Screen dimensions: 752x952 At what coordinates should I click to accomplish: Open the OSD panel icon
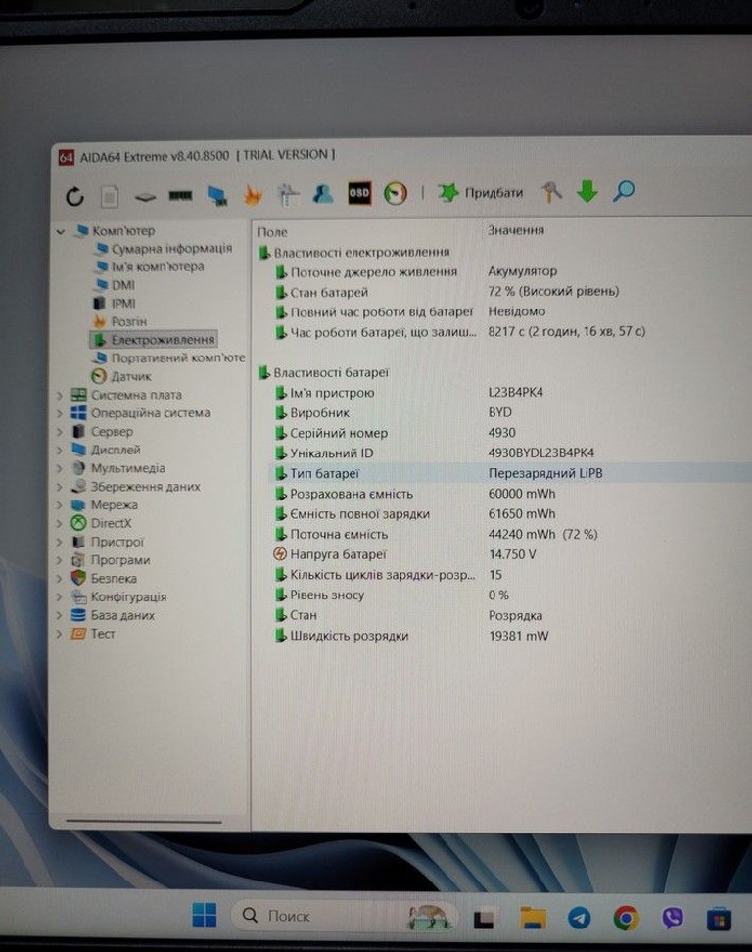(358, 193)
